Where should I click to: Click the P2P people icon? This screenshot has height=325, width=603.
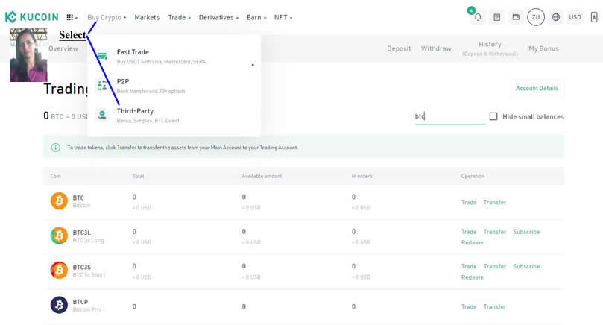102,86
